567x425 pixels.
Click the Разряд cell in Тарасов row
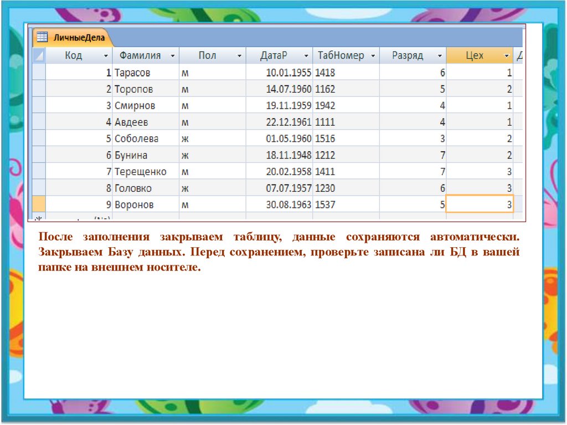click(413, 73)
